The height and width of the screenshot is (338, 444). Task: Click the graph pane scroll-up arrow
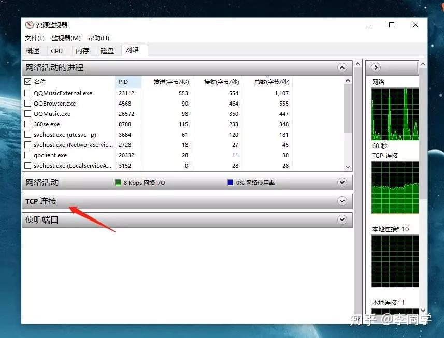tap(423, 64)
